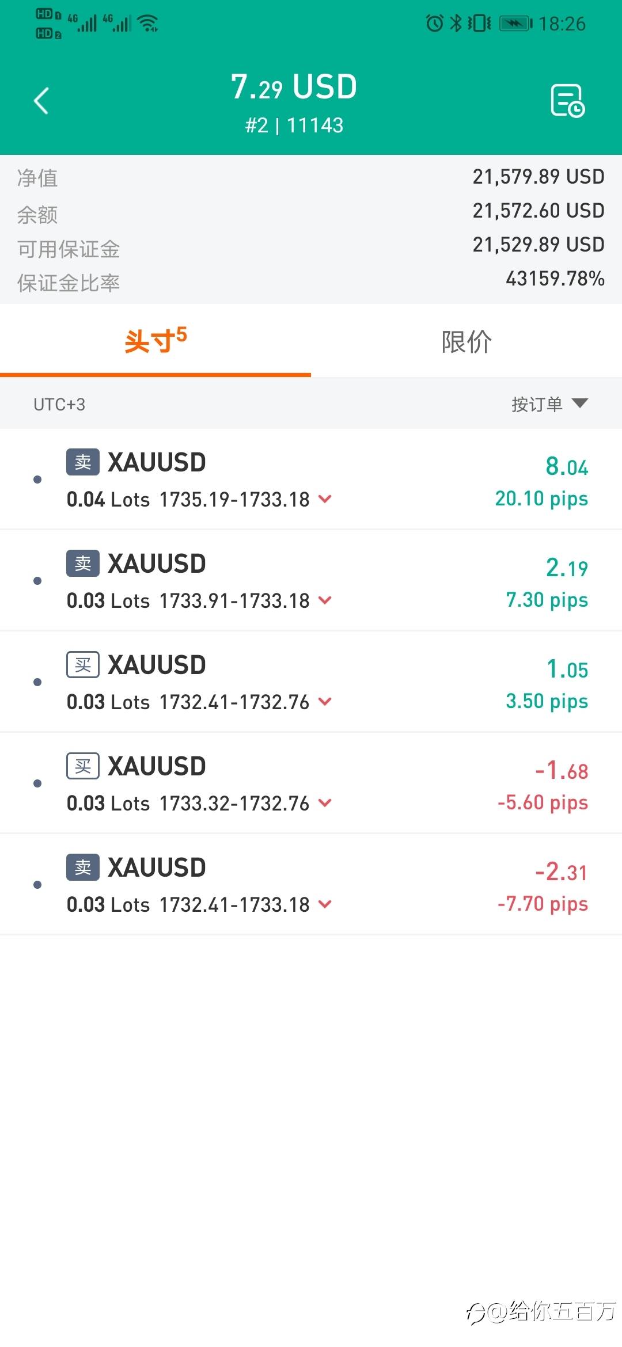Tap the 7.29 USD account title
The height and width of the screenshot is (1347, 622).
coord(294,87)
